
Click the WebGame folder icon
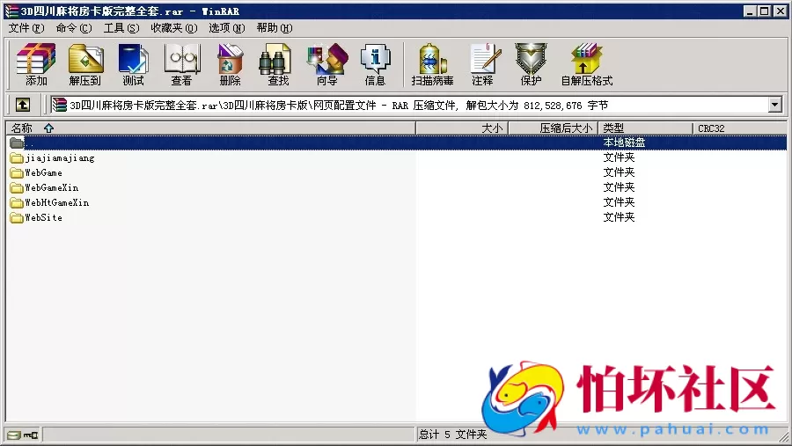[17, 172]
